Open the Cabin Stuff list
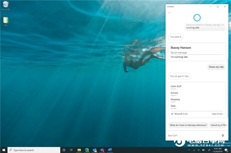The height and width of the screenshot is (153, 231). tap(176, 87)
